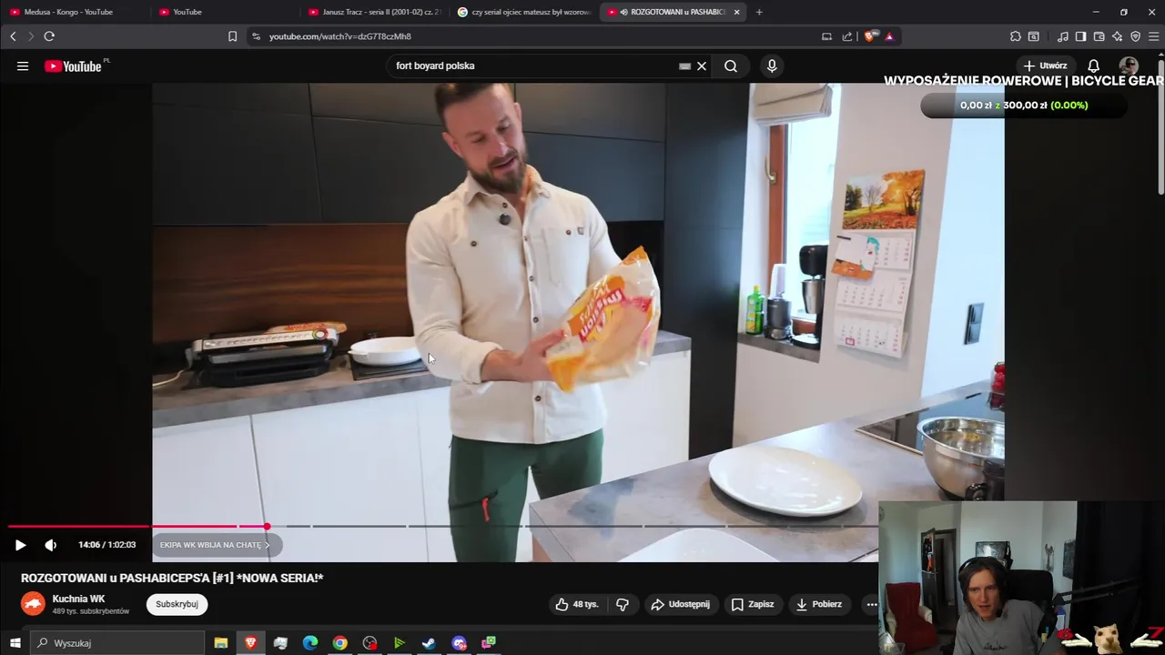Run the search with the magnifier button
The image size is (1165, 655).
(731, 65)
